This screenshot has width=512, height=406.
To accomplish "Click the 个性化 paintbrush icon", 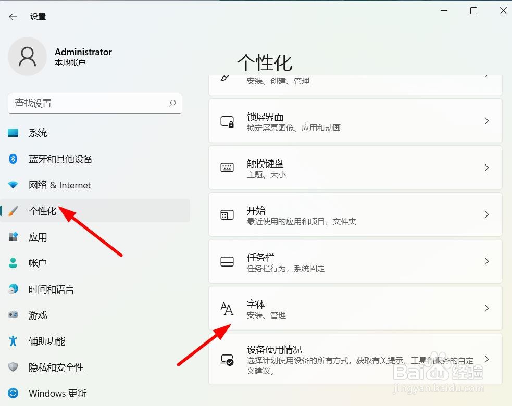I will tap(13, 211).
